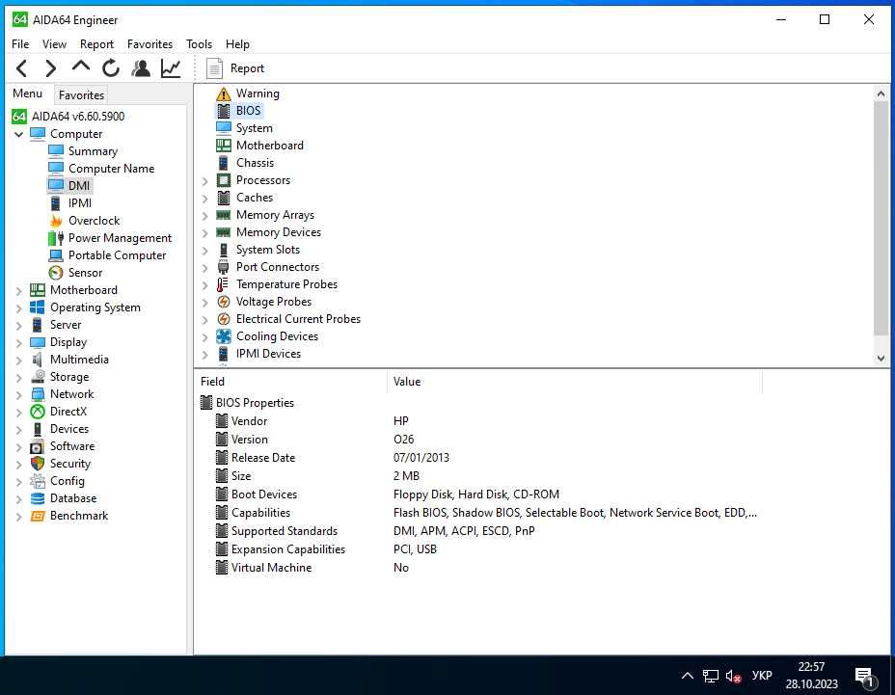Sort by the Value column header
The image size is (895, 695).
click(575, 381)
